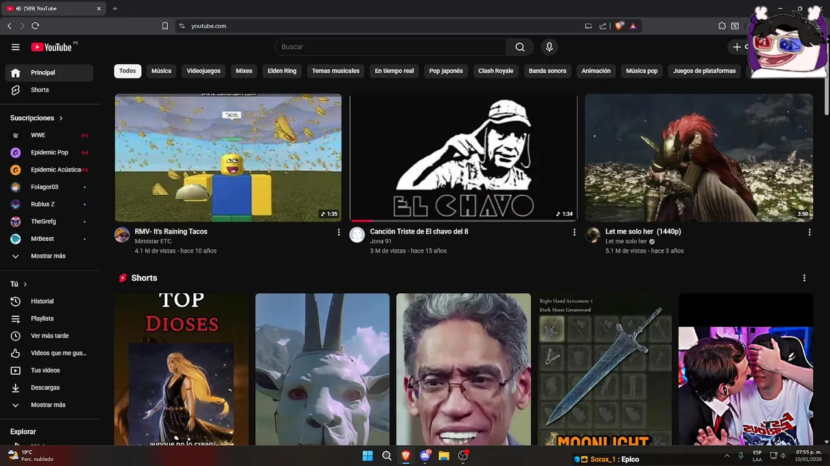
Task: Reload the page with the refresh icon
Action: pos(36,26)
